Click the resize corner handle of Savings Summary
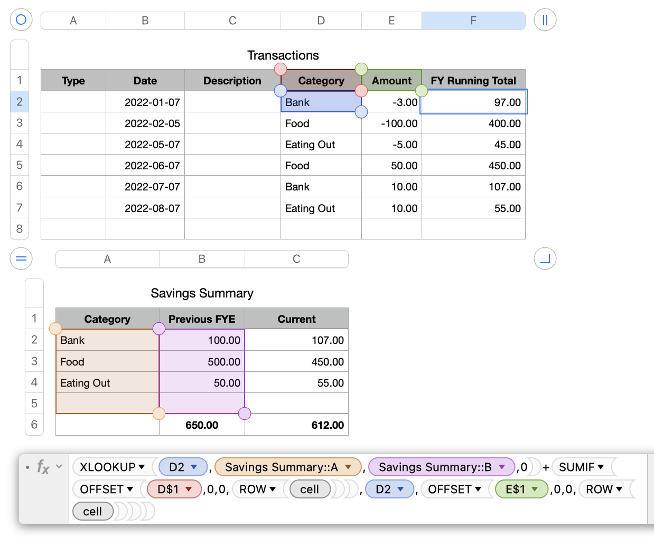The image size is (654, 538). (x=545, y=258)
